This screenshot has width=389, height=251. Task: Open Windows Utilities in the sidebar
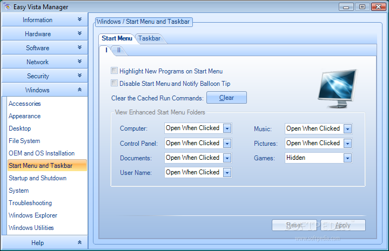point(31,227)
